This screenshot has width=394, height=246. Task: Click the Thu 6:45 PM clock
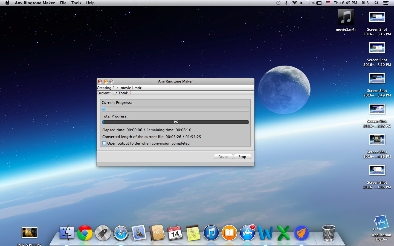pyautogui.click(x=345, y=3)
